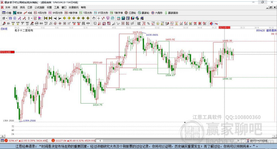
Task: Toggle the blue-red infinity icon
Action: [x=216, y=24]
